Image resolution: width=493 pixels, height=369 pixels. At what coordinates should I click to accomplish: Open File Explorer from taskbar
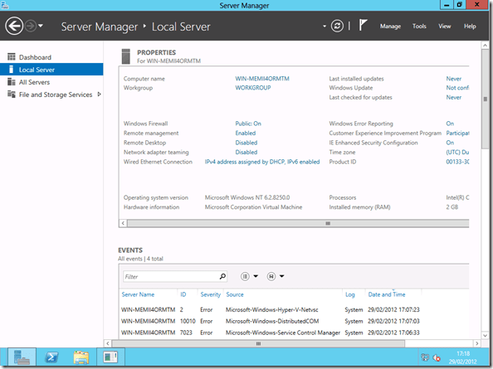pos(81,357)
